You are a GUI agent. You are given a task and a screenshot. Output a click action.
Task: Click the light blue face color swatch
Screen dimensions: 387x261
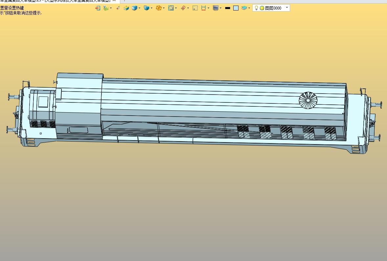pos(236,8)
